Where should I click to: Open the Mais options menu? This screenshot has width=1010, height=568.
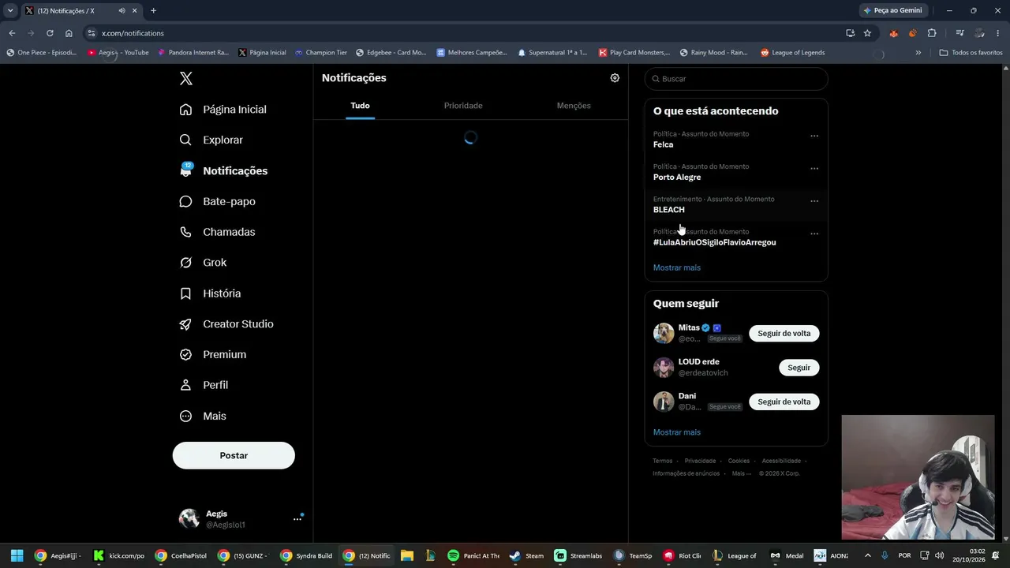(203, 416)
